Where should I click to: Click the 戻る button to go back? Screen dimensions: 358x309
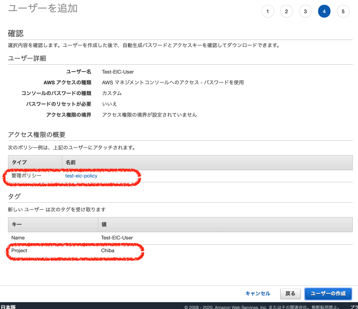[x=290, y=293]
